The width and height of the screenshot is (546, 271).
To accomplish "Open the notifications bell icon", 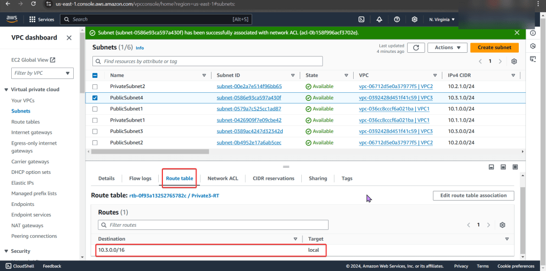I will (379, 19).
